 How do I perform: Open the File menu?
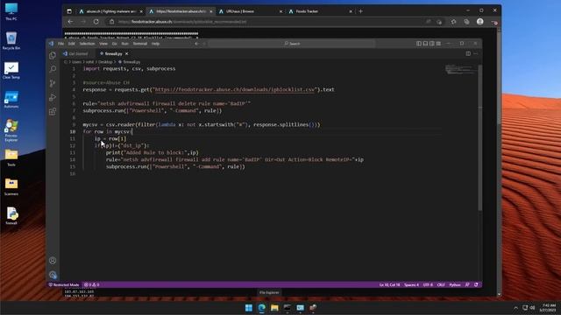tap(60, 44)
